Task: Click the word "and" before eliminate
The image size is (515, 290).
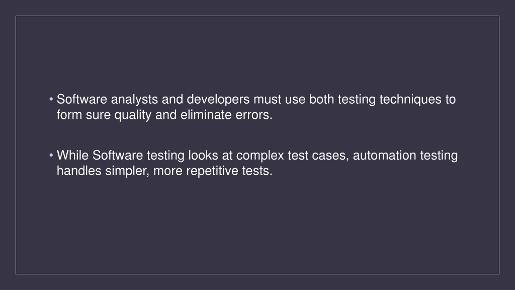Action: tap(166, 115)
